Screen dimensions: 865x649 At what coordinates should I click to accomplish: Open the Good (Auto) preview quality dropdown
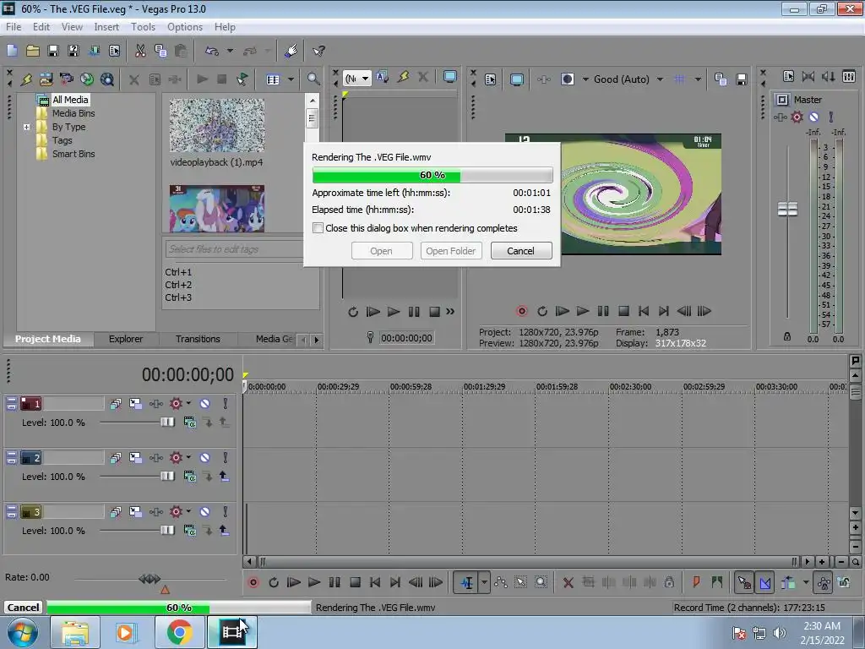[660, 79]
